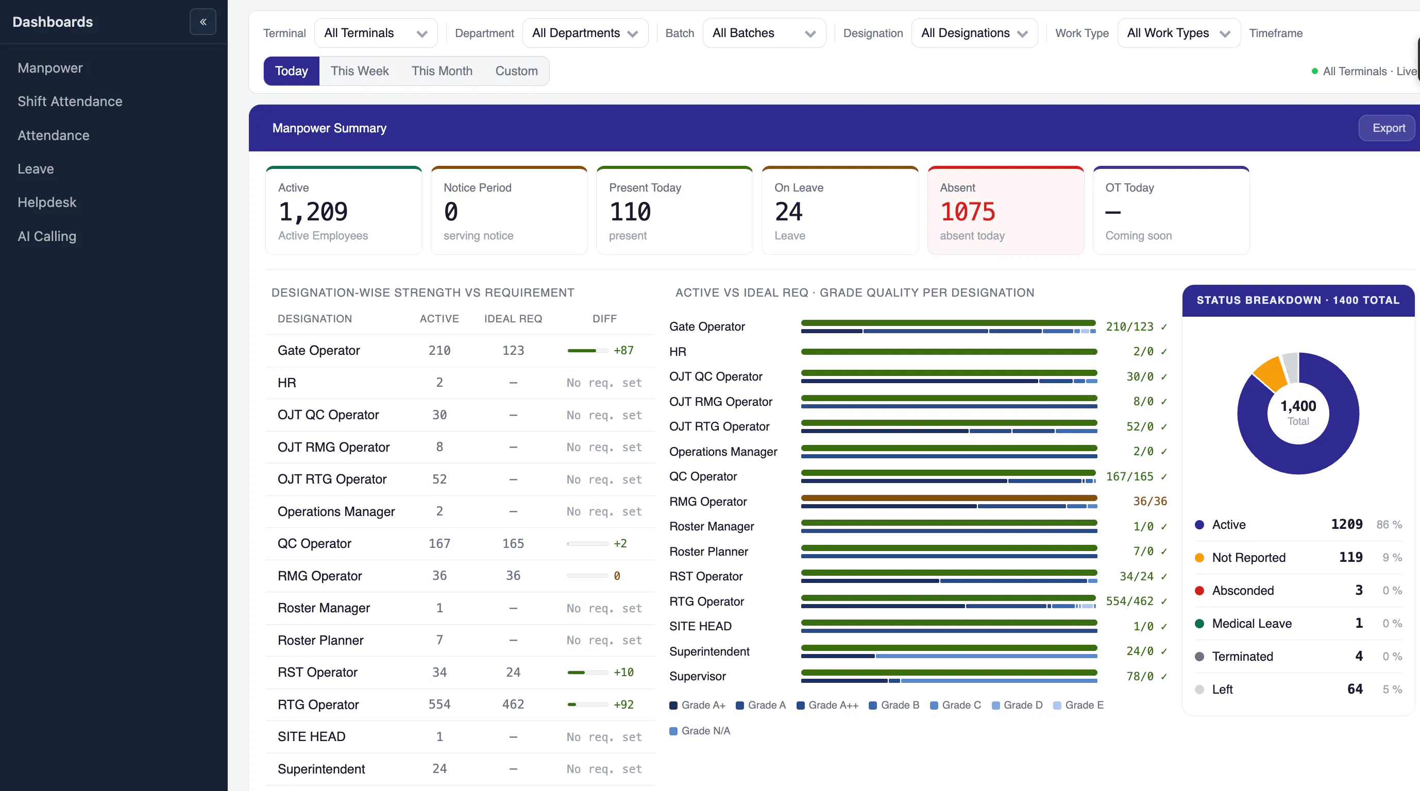Open the Active employees card
1420x791 pixels.
pos(344,211)
